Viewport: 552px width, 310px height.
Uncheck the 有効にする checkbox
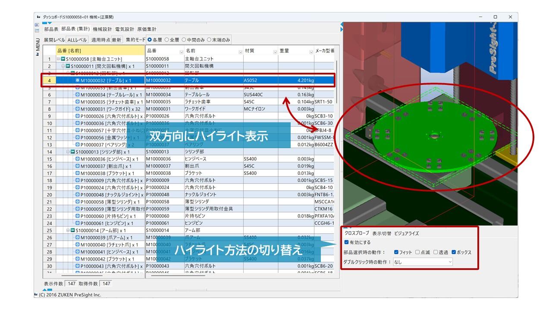click(x=347, y=242)
